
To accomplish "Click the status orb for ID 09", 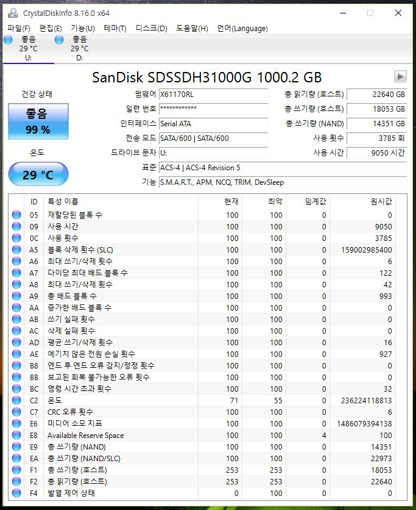I will coord(16,226).
